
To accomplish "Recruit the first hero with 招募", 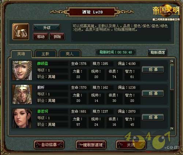I will [153, 69].
